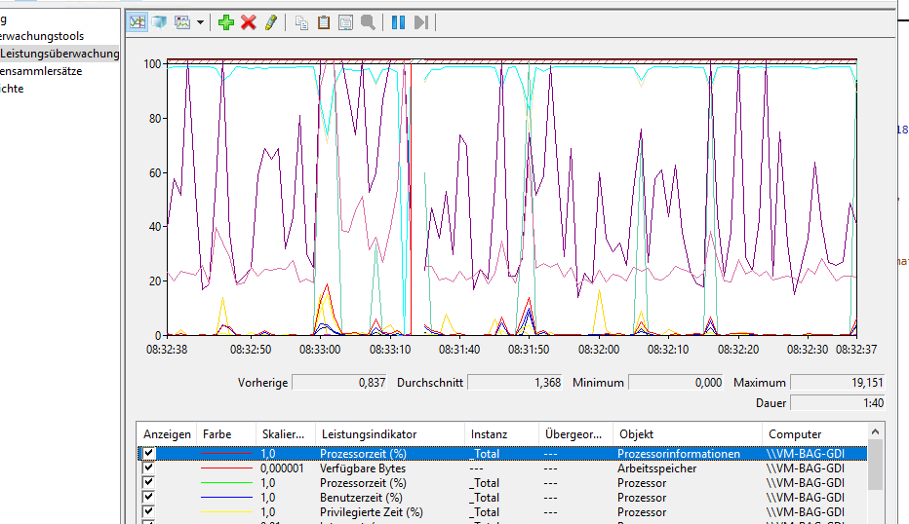
Task: Click the greyed Zoom magnifier icon
Action: [368, 22]
